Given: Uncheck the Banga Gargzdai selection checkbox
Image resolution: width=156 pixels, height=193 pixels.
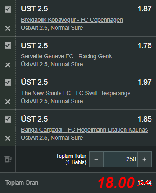Looking at the screenshot, I should point(8,119).
